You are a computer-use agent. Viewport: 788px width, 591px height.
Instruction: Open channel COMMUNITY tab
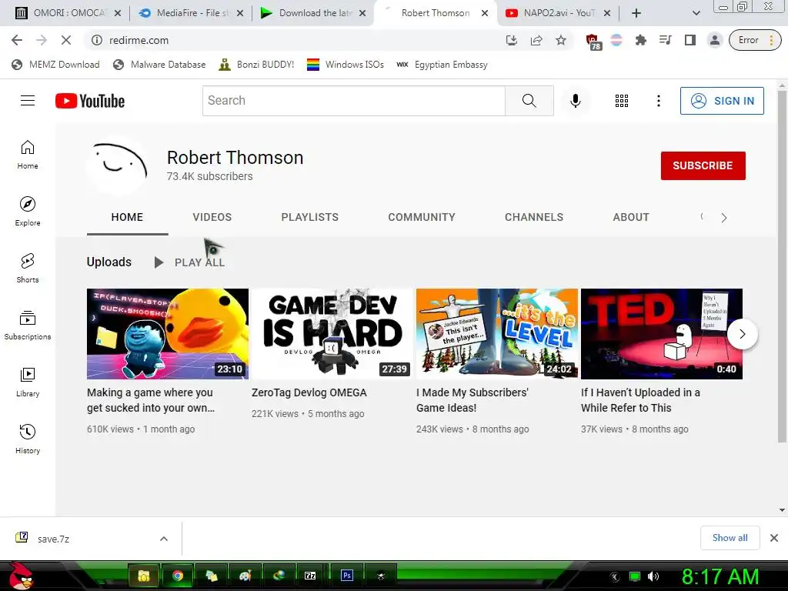coord(422,217)
